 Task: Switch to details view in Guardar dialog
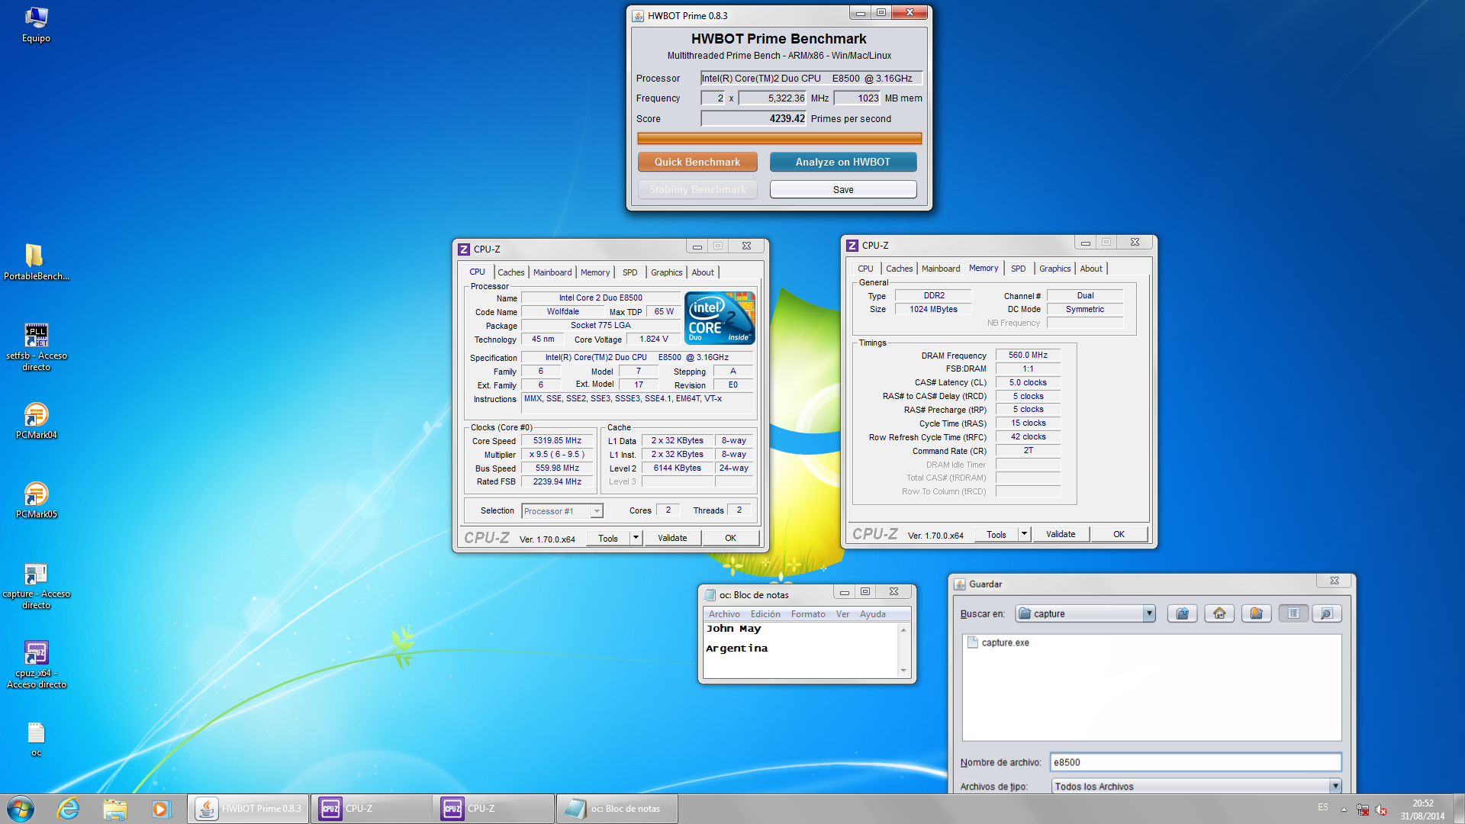(x=1327, y=613)
